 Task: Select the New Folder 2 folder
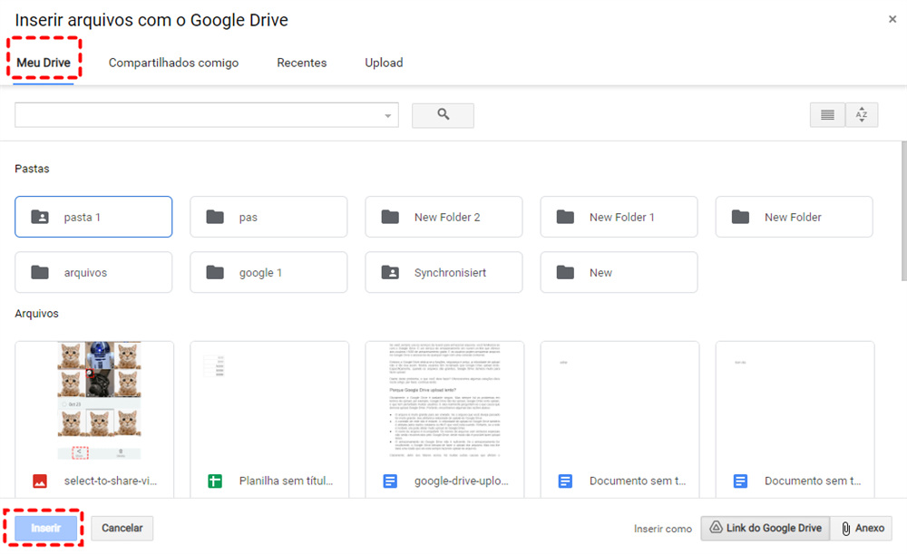444,218
